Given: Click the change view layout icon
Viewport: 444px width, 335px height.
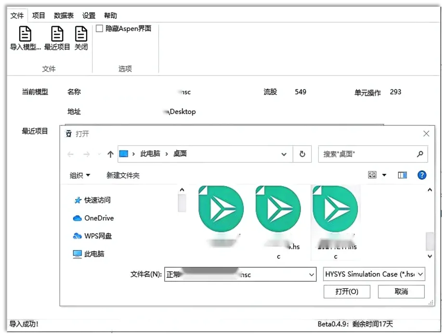Looking at the screenshot, I should coord(372,175).
